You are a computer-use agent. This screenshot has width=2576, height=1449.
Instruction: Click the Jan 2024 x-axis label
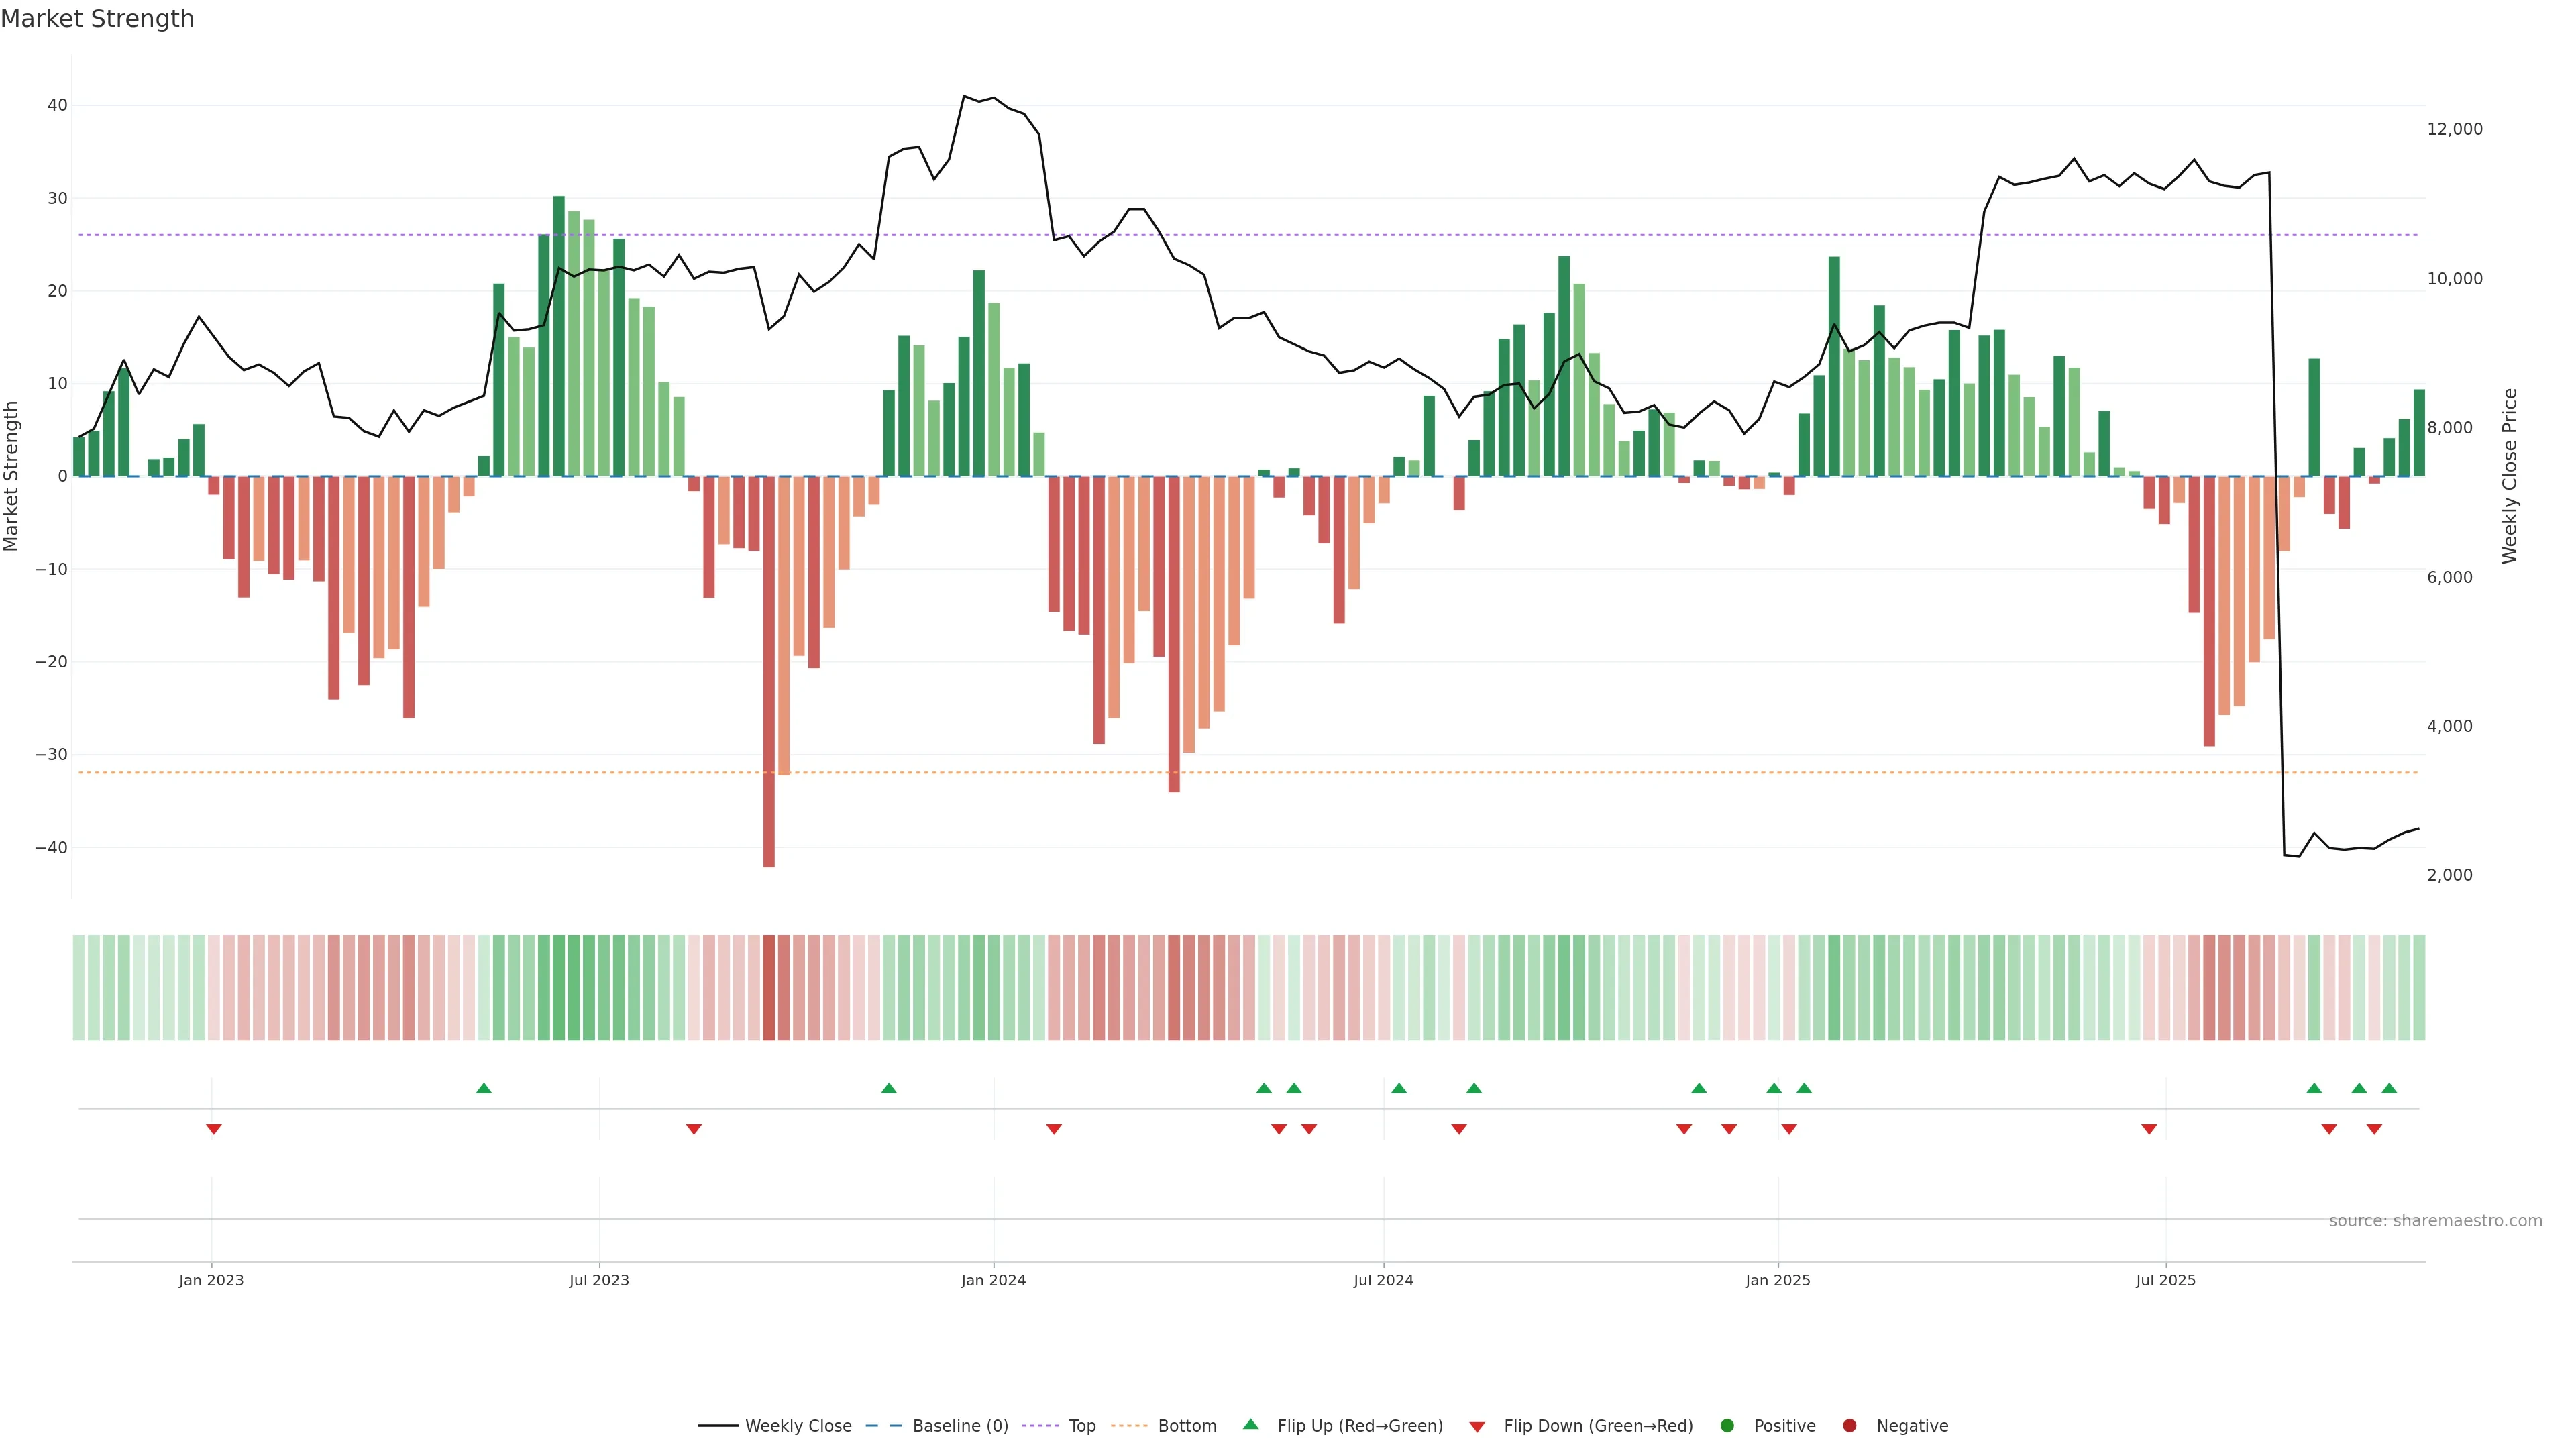993,1280
